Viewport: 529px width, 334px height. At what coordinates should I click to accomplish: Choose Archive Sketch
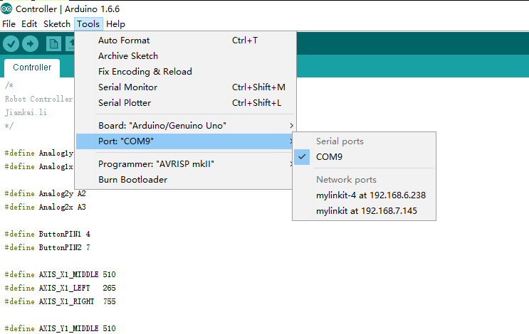[x=185, y=56]
